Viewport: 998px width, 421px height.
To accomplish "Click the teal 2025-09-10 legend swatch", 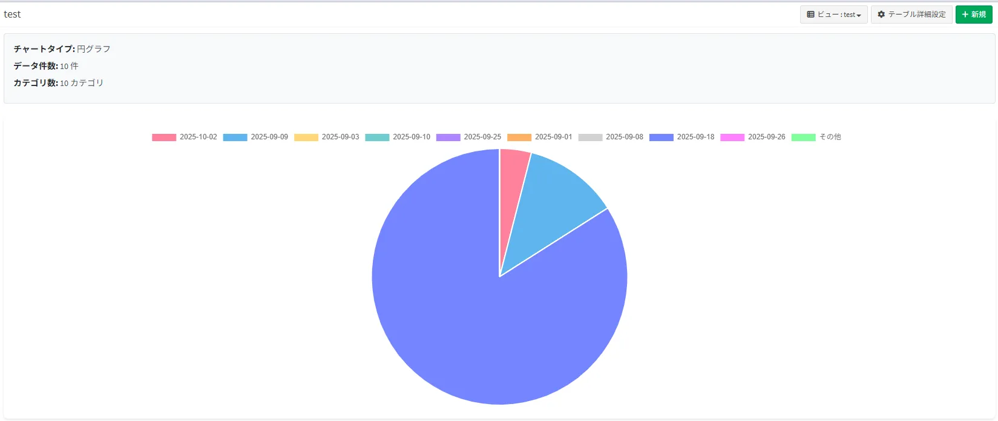I will (377, 138).
